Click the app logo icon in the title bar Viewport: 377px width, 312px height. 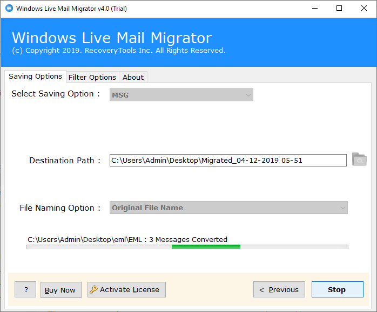click(x=9, y=8)
